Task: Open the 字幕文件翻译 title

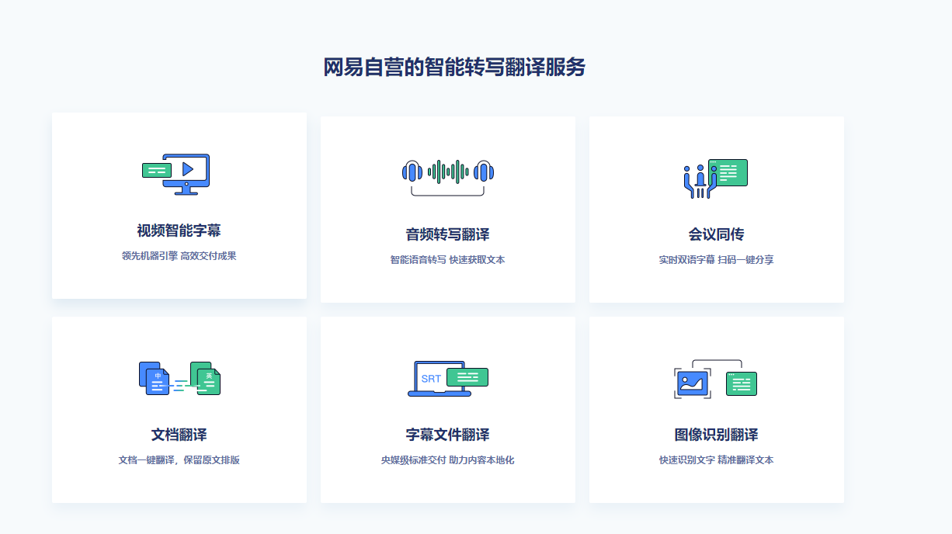Action: pos(448,435)
